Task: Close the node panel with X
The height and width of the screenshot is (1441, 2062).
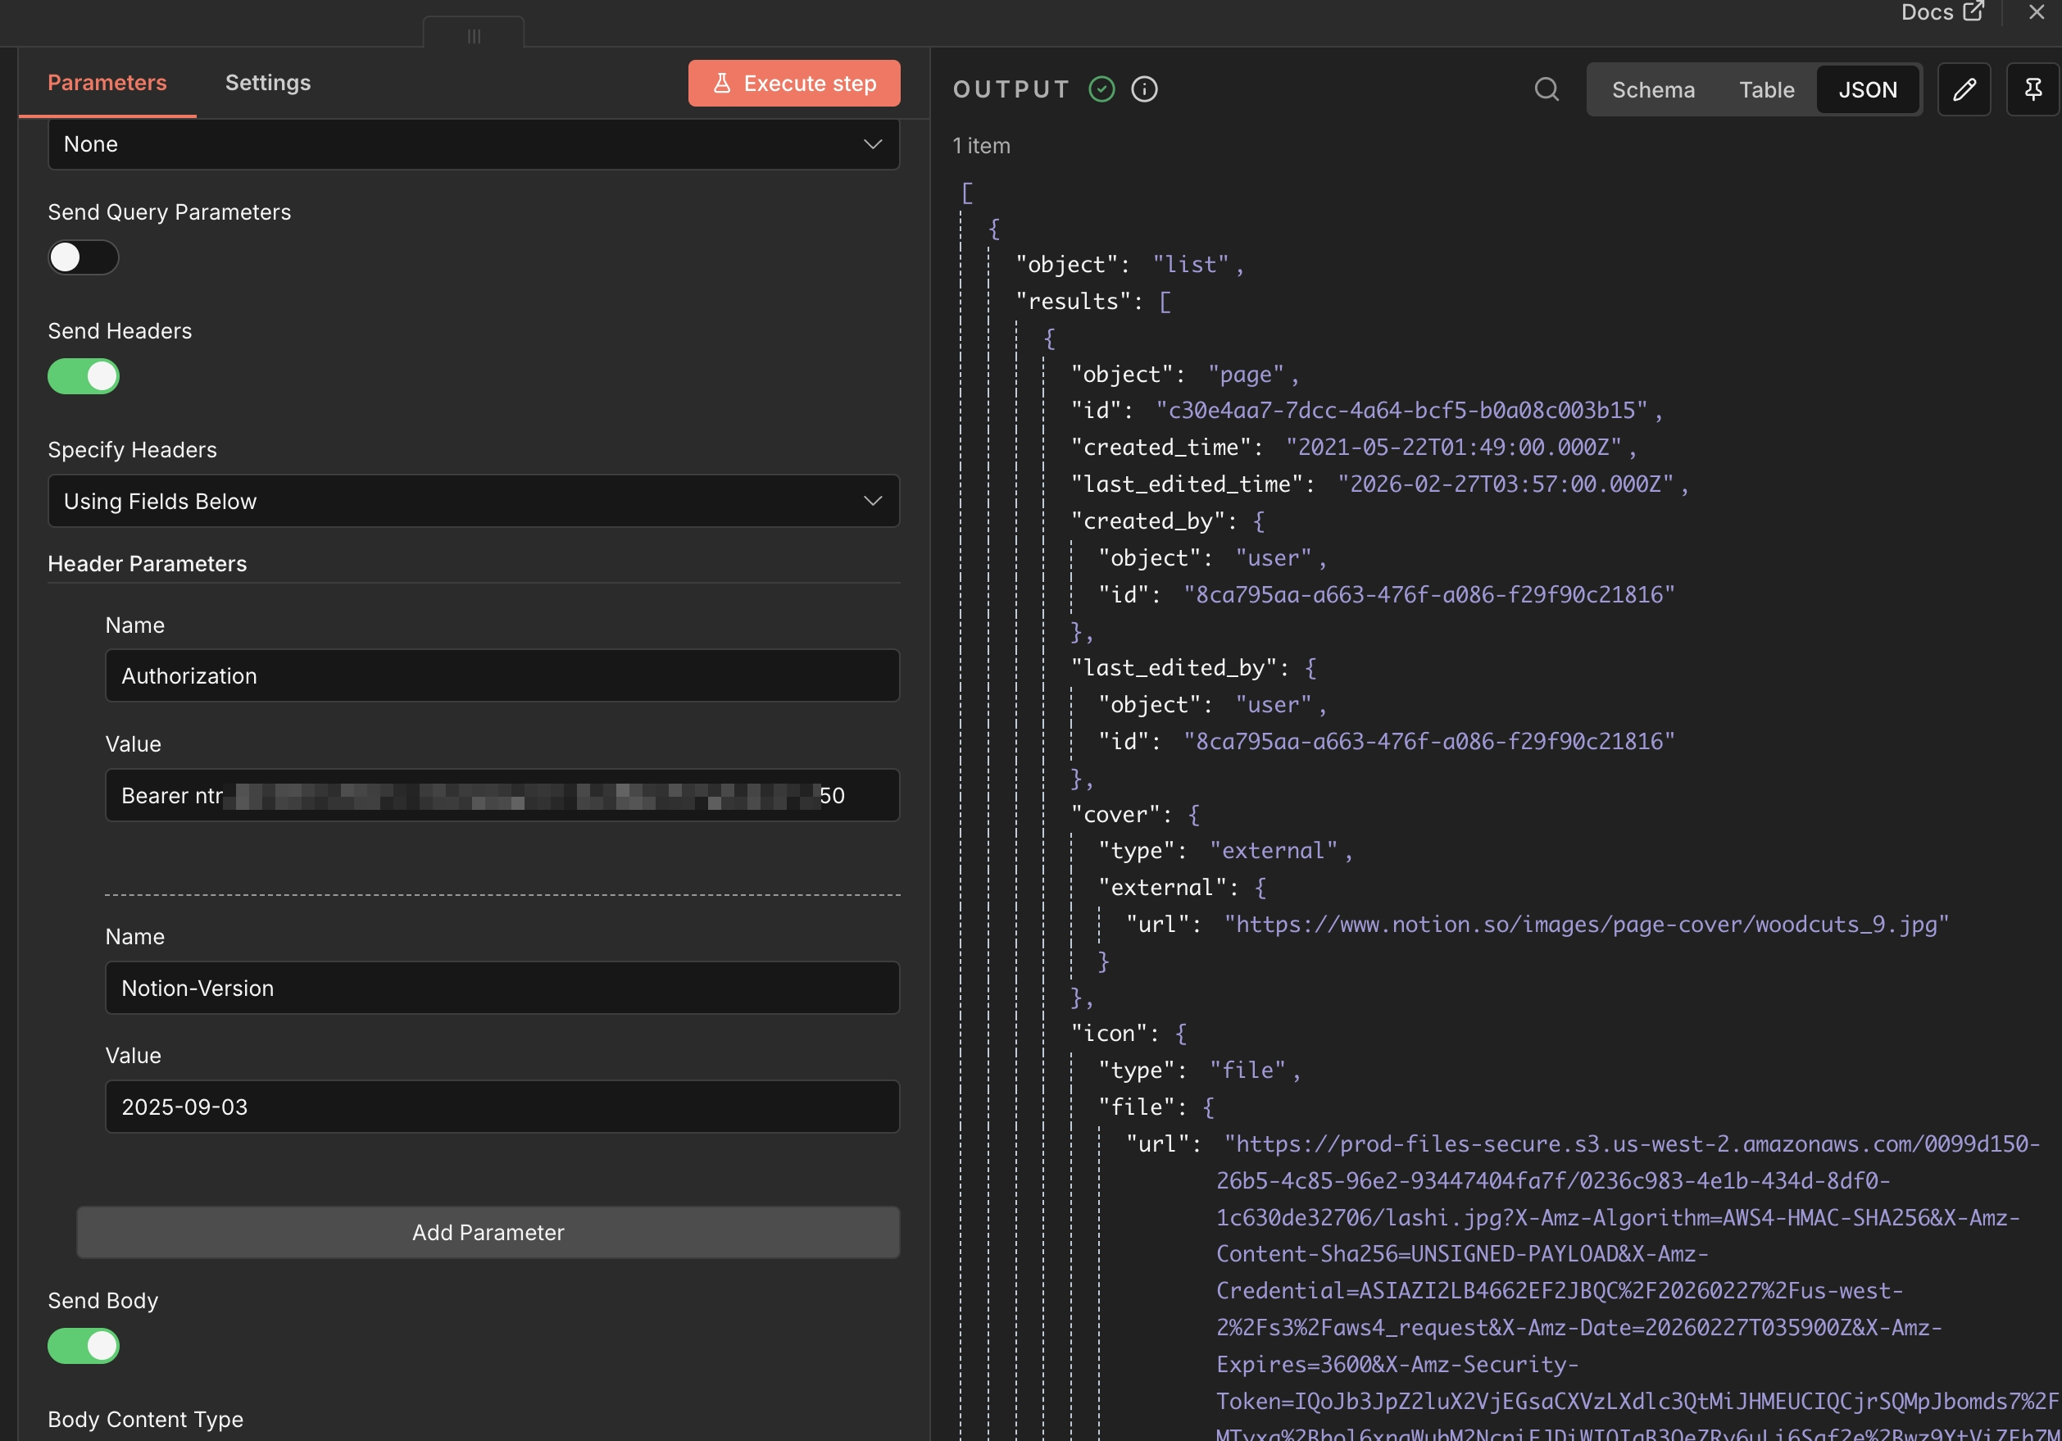Action: pos(2036,11)
